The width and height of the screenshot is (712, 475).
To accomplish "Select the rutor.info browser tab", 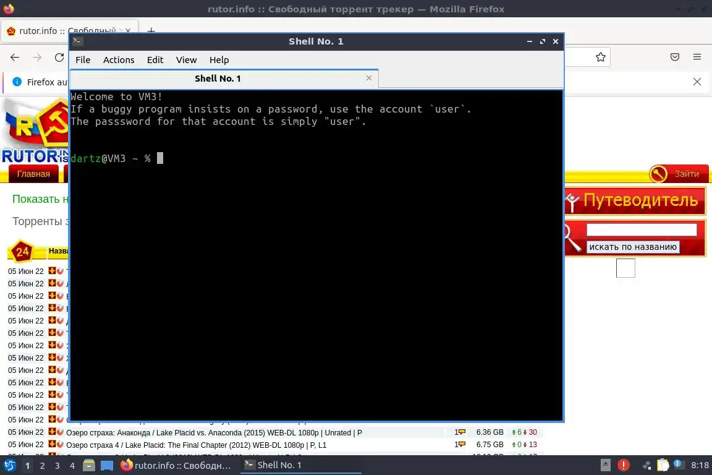I will [x=68, y=30].
